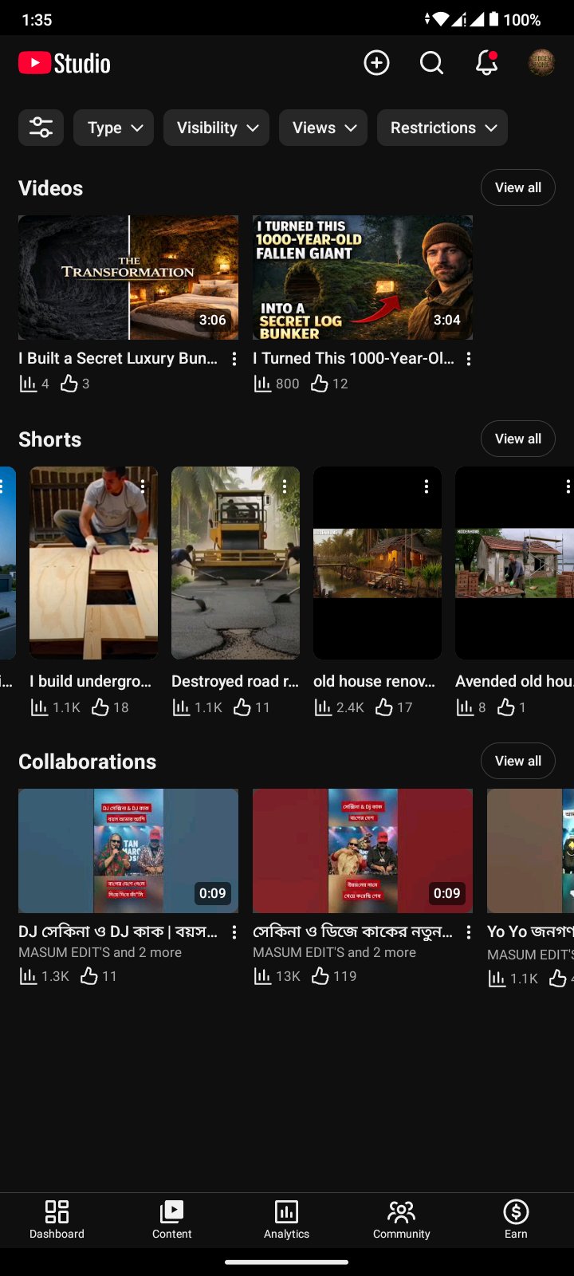
Task: Open the search magnifier icon
Action: point(431,63)
